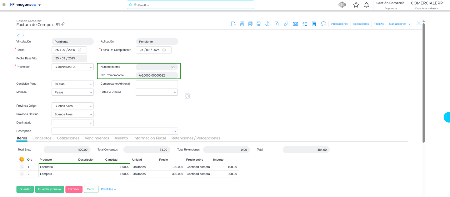Click the printer icon in toolbar
The height and width of the screenshot is (197, 450).
coord(259,24)
